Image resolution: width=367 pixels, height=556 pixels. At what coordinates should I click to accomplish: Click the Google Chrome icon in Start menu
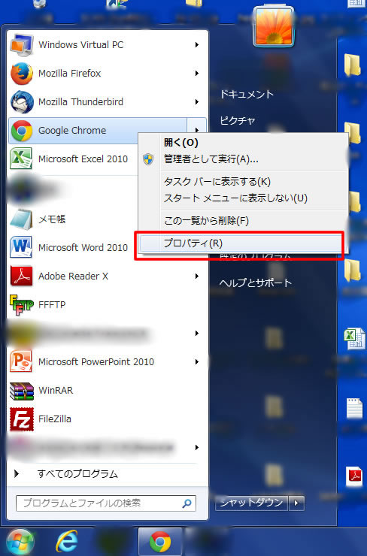[x=22, y=131]
